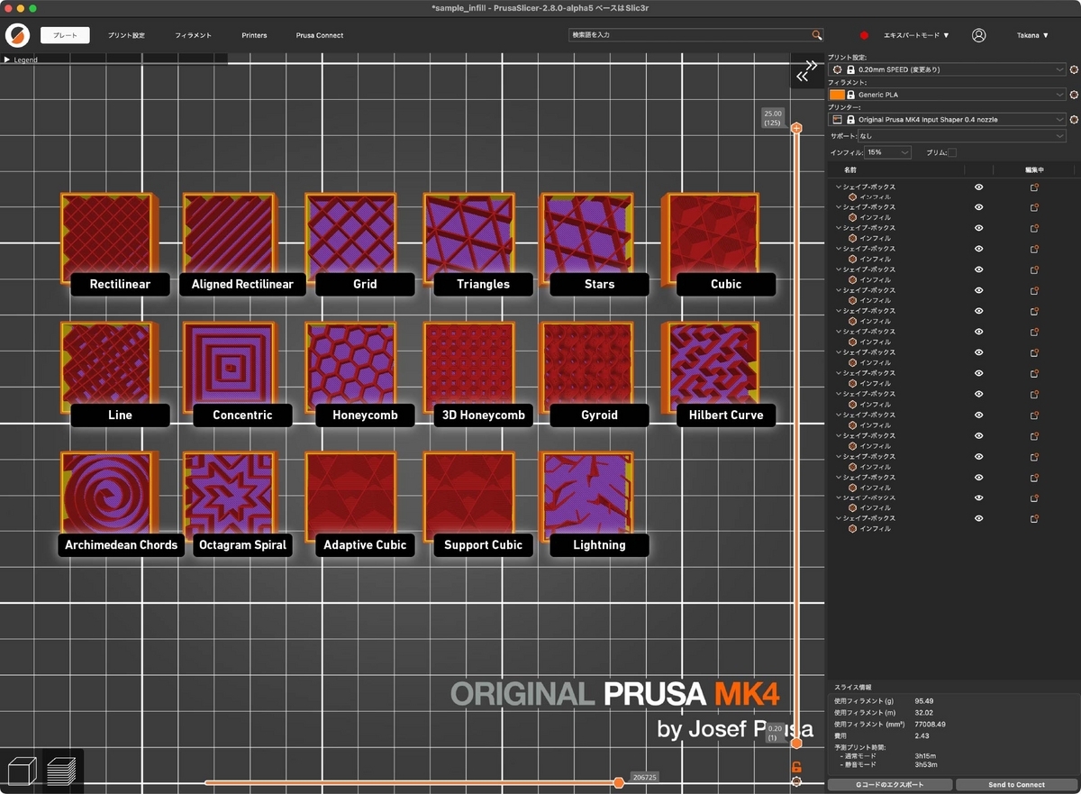Click the 77008.49 filament volume value
The height and width of the screenshot is (794, 1081).
tap(930, 724)
